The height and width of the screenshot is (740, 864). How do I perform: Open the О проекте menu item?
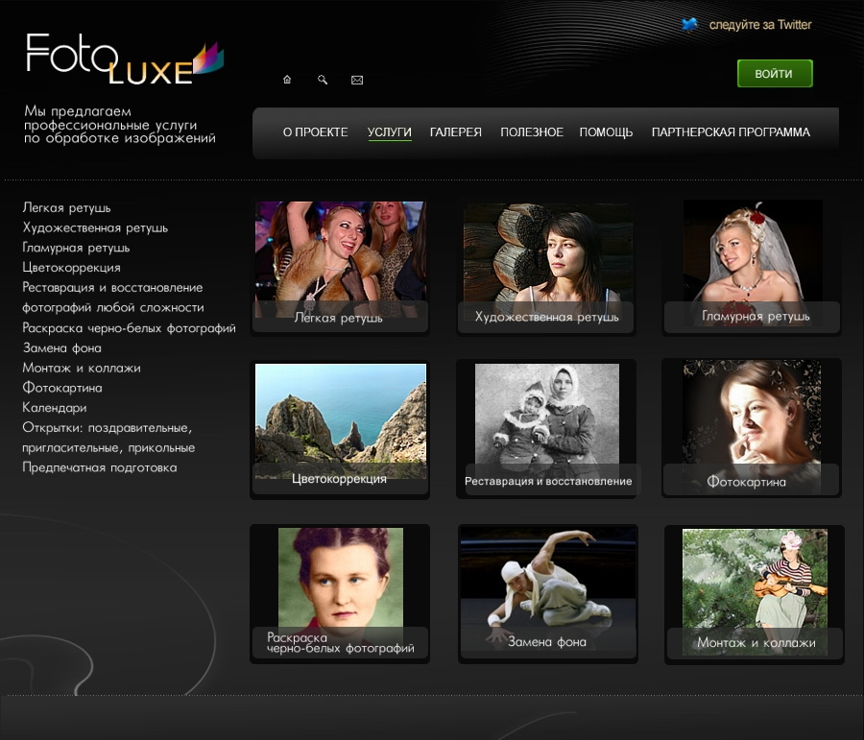pyautogui.click(x=315, y=132)
